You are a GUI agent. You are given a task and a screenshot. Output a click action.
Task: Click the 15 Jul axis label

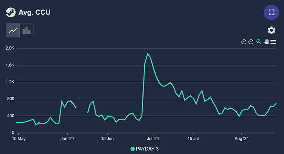coord(193,139)
